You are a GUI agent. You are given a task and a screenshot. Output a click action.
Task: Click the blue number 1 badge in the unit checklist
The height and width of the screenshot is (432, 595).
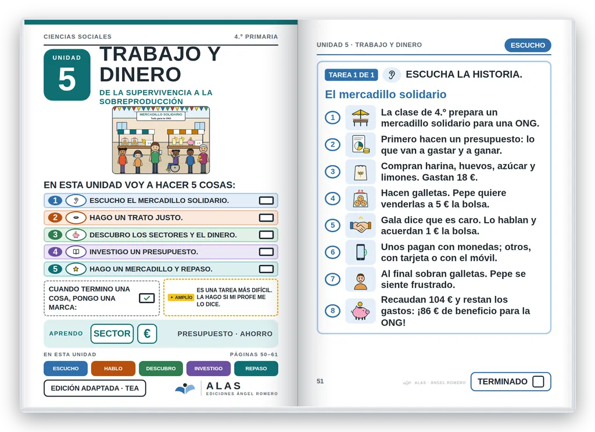(x=55, y=201)
